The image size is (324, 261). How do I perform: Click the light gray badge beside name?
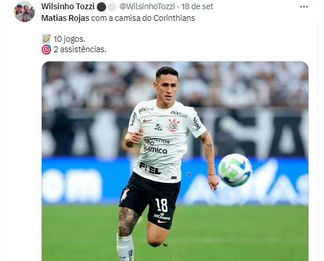tap(112, 7)
